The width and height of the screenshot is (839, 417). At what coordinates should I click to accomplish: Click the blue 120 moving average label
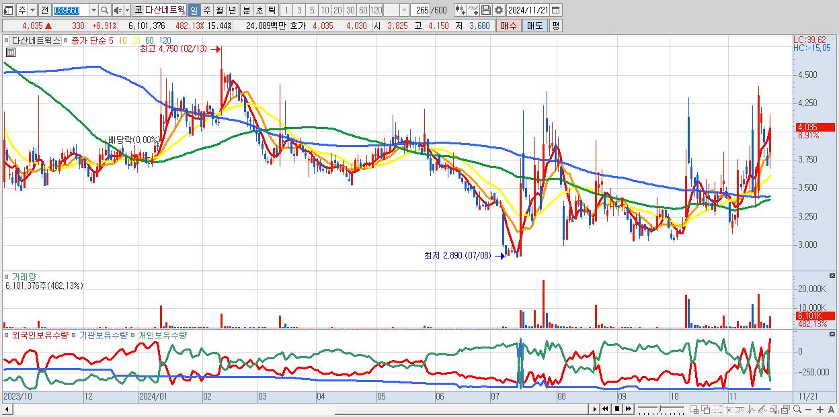(x=165, y=40)
